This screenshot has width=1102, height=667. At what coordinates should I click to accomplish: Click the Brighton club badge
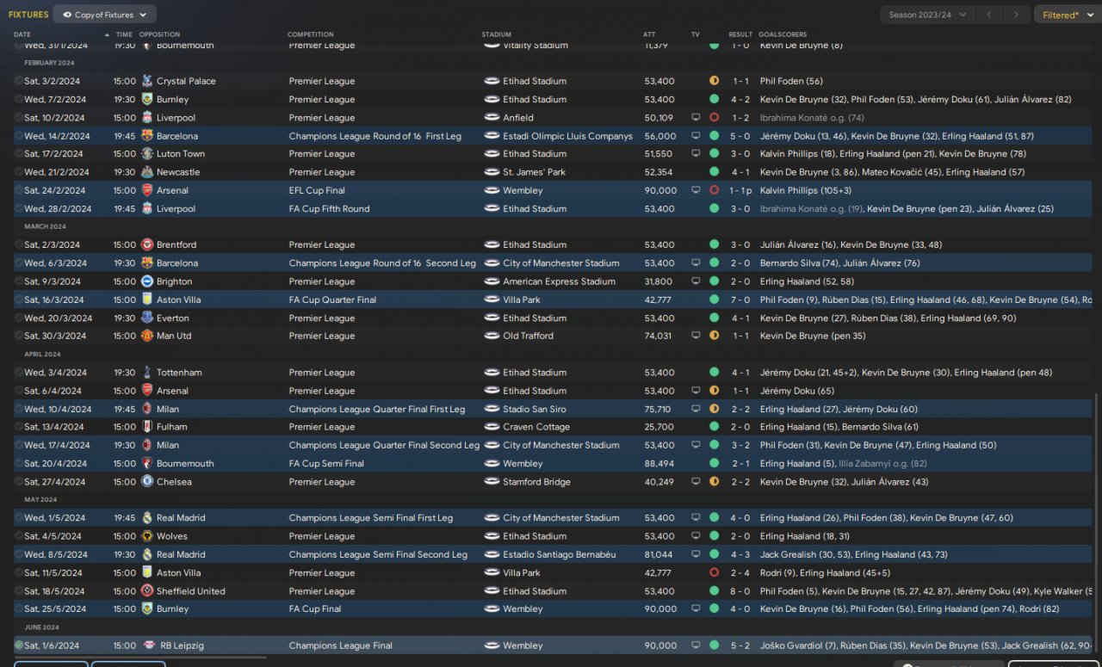coord(147,281)
